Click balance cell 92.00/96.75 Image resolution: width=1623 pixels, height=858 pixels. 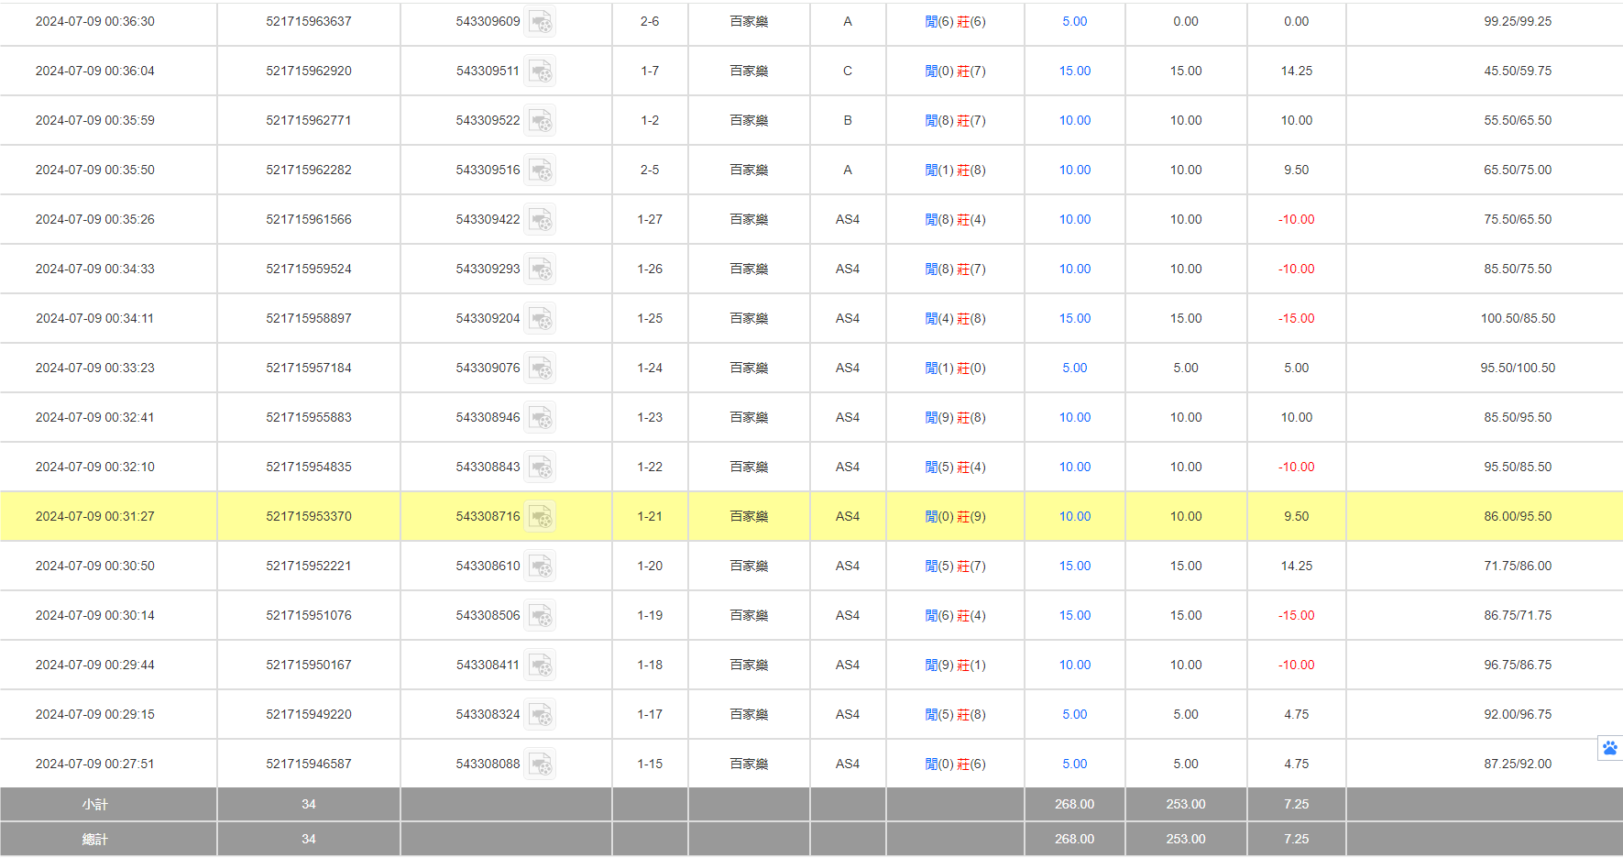(1518, 715)
